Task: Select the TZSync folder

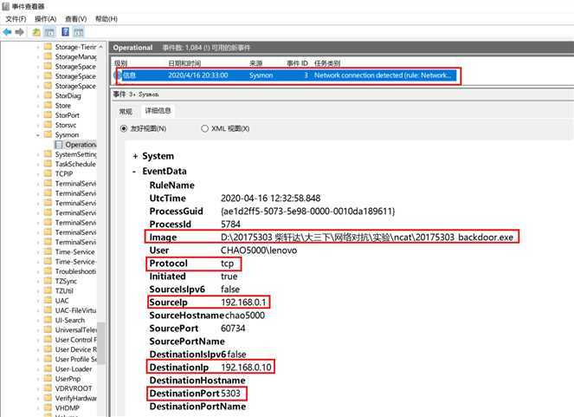Action: point(67,282)
